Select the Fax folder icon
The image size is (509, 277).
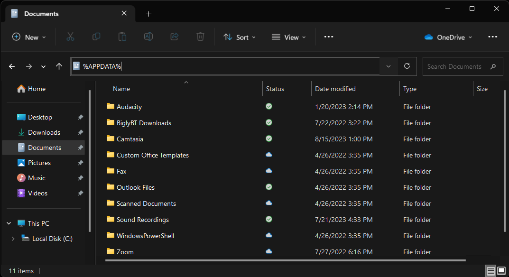[x=111, y=171]
